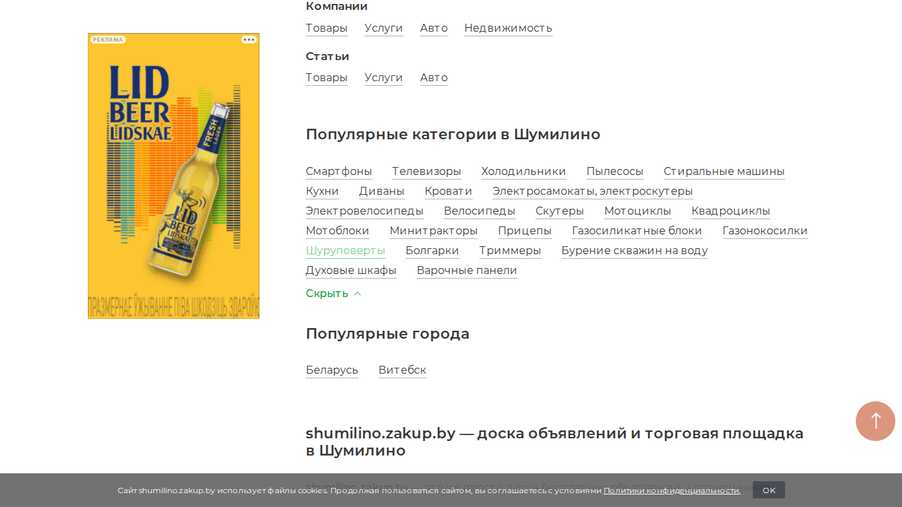Select Электросамокаты, электроскутеры category
902x507 pixels.
(x=593, y=191)
